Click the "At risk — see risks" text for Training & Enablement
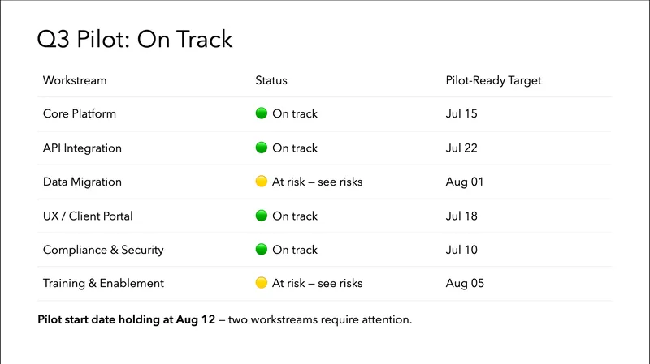 click(318, 283)
